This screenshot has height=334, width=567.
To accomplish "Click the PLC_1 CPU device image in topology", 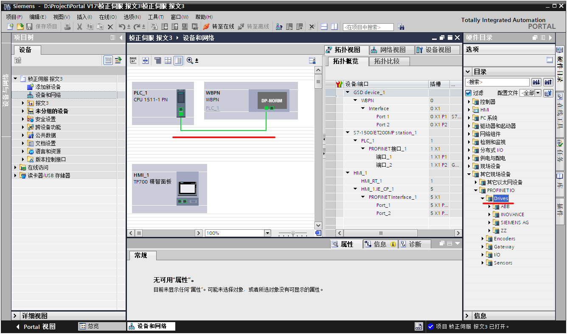I will 181,103.
